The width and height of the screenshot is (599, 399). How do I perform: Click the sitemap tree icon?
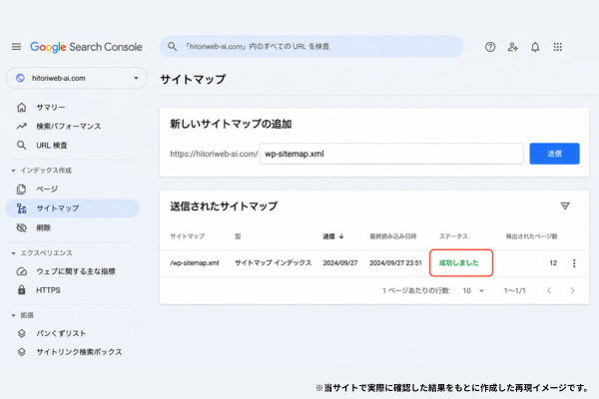click(x=21, y=208)
